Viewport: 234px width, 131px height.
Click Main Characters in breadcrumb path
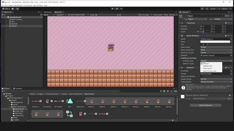(76, 94)
